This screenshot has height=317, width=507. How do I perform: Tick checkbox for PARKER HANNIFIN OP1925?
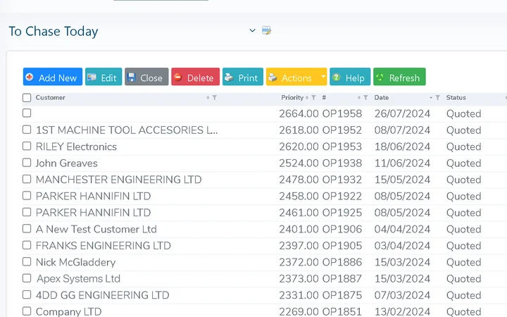click(27, 212)
